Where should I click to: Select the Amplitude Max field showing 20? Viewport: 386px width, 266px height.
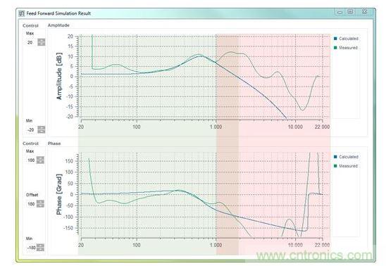(x=30, y=42)
